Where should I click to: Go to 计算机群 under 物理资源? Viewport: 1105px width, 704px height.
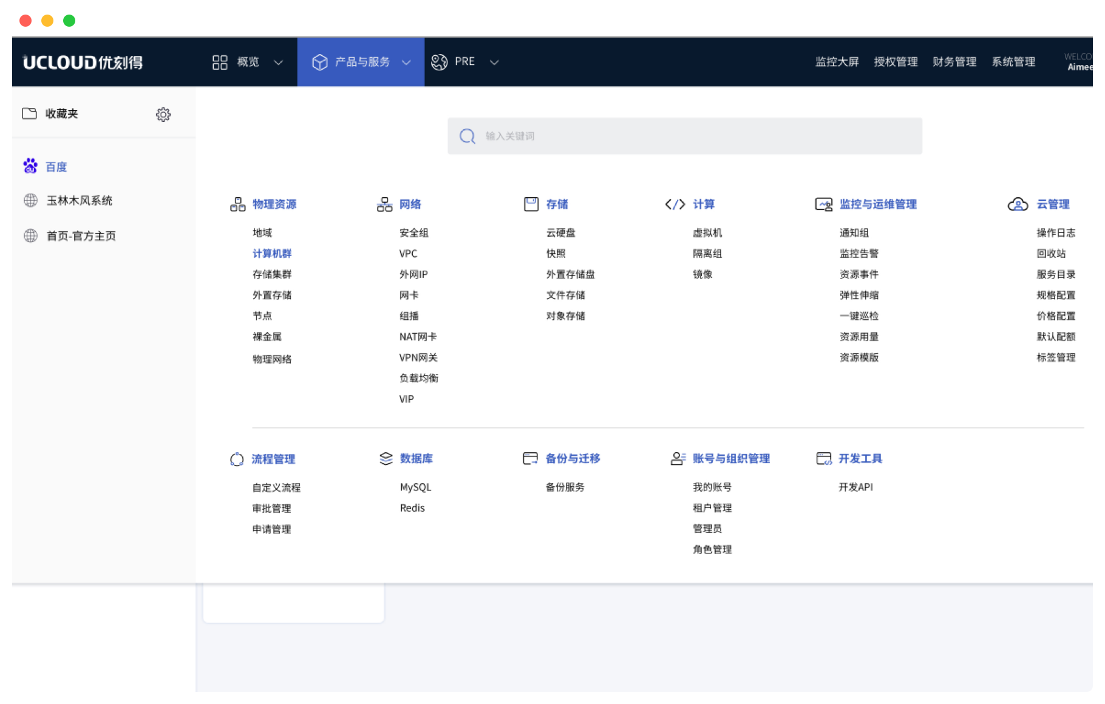coord(272,254)
